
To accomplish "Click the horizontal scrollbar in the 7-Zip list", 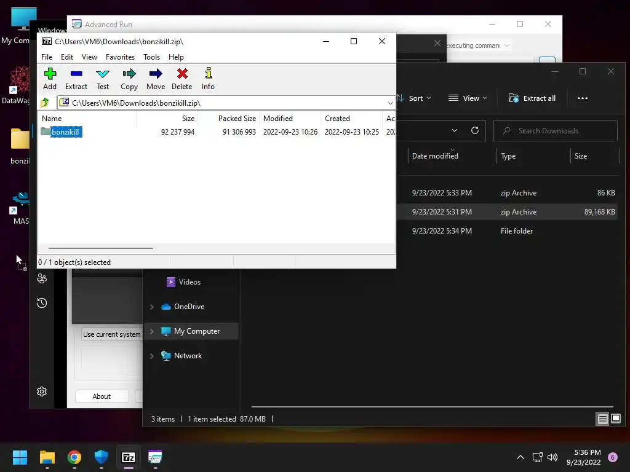I will tap(100, 248).
